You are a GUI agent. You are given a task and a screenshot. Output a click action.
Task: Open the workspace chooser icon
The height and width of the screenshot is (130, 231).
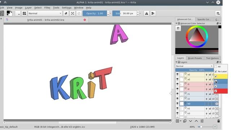point(218,13)
